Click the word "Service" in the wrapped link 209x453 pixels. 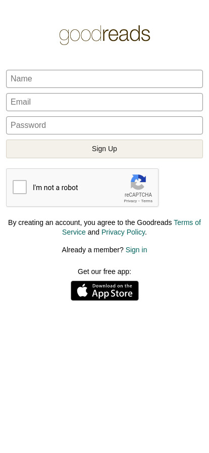(74, 232)
